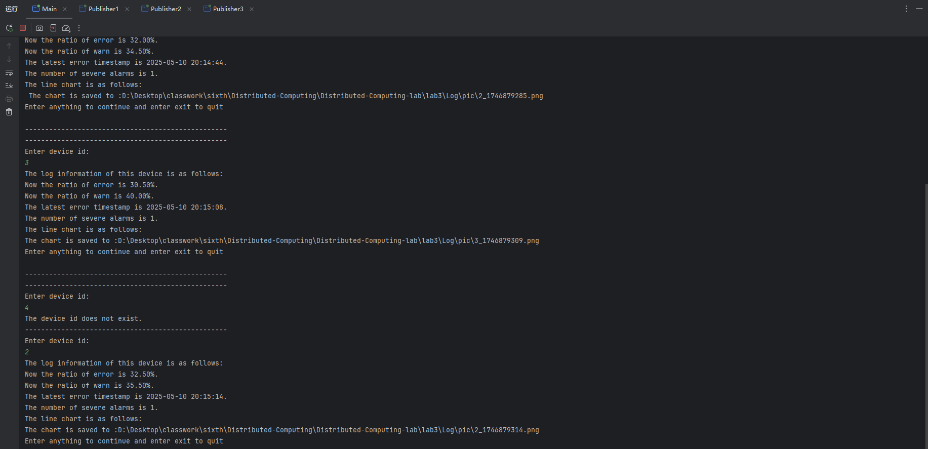Image resolution: width=928 pixels, height=449 pixels.
Task: Switch to the Publisher2 run tab
Action: (166, 9)
